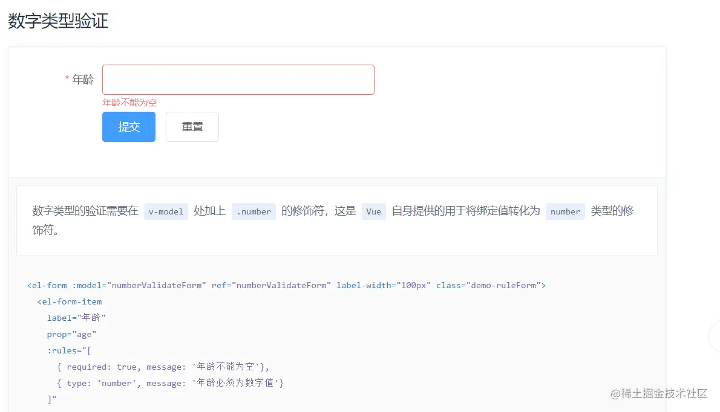Click the closing ]" code line
Screen dimensions: 720x412
[52, 399]
